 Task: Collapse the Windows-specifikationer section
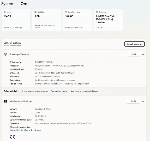click(143, 101)
